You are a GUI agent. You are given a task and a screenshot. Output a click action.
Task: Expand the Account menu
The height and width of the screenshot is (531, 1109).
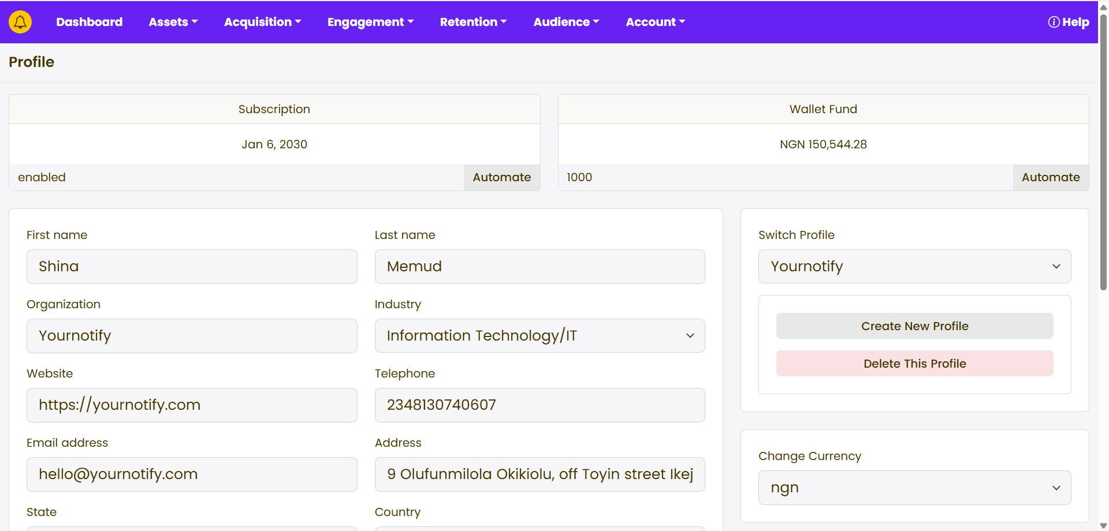[655, 22]
